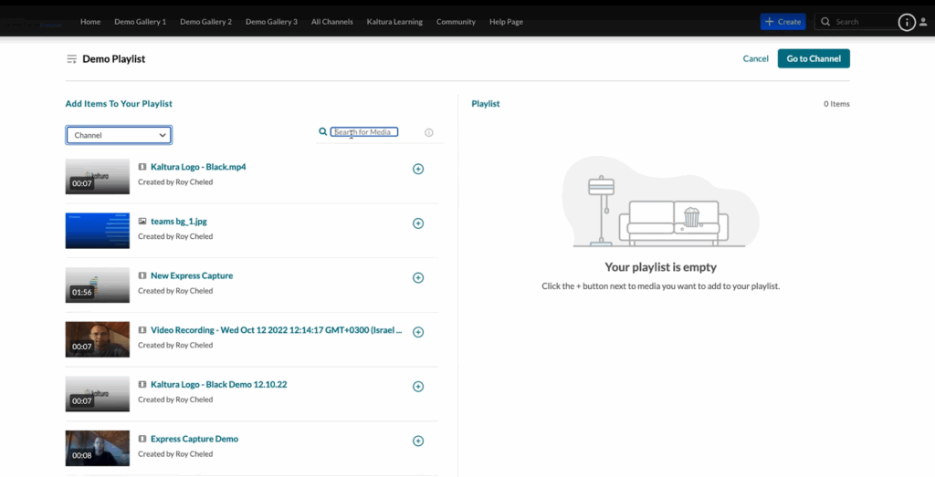The height and width of the screenshot is (477, 935).
Task: Add New Express Capture to playlist
Action: click(418, 278)
